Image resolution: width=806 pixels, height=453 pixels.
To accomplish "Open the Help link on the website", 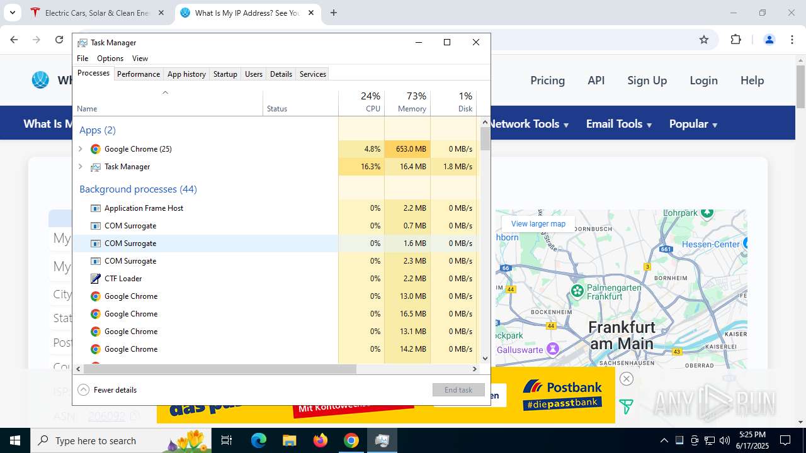I will [752, 81].
